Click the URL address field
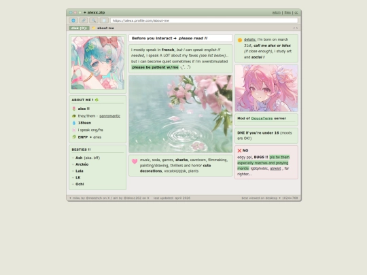Image resolution: width=367 pixels, height=275 pixels. click(x=204, y=20)
